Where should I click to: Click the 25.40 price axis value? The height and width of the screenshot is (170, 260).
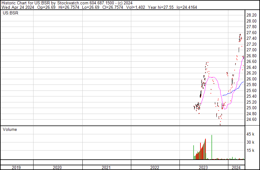251,96
